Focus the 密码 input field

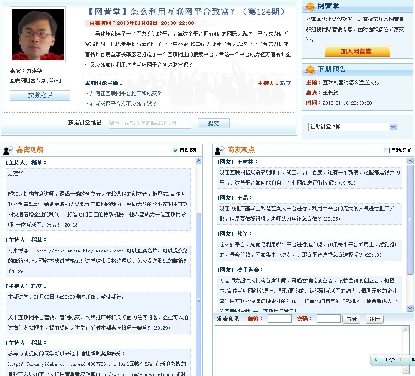[329, 318]
